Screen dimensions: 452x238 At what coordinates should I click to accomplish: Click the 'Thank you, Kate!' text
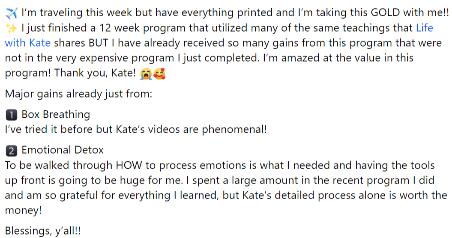(95, 73)
